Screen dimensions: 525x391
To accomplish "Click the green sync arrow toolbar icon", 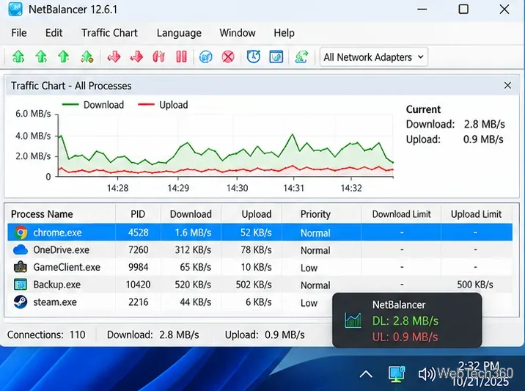I will (x=301, y=57).
